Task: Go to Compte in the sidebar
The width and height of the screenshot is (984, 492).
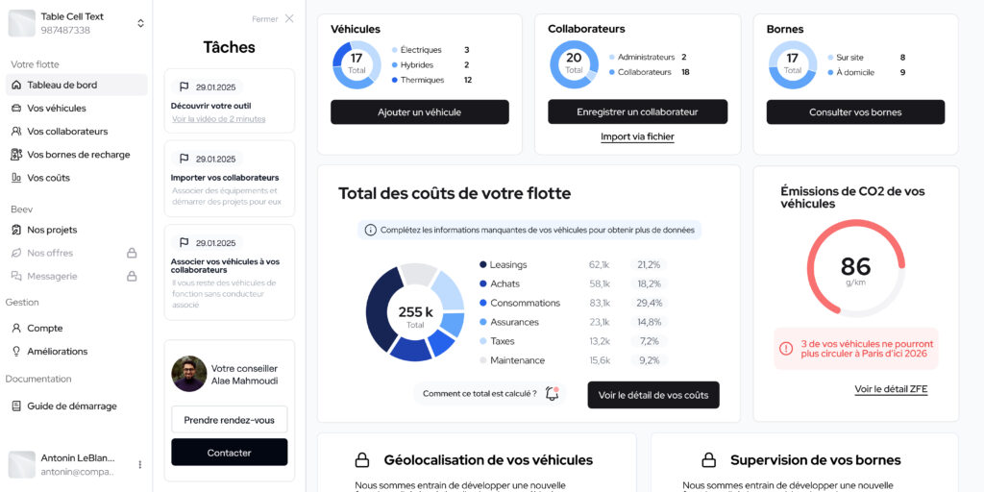Action: click(44, 328)
